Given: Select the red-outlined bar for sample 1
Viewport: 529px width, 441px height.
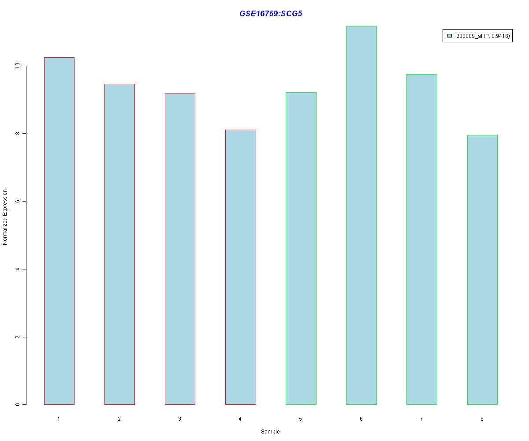Looking at the screenshot, I should point(59,231).
